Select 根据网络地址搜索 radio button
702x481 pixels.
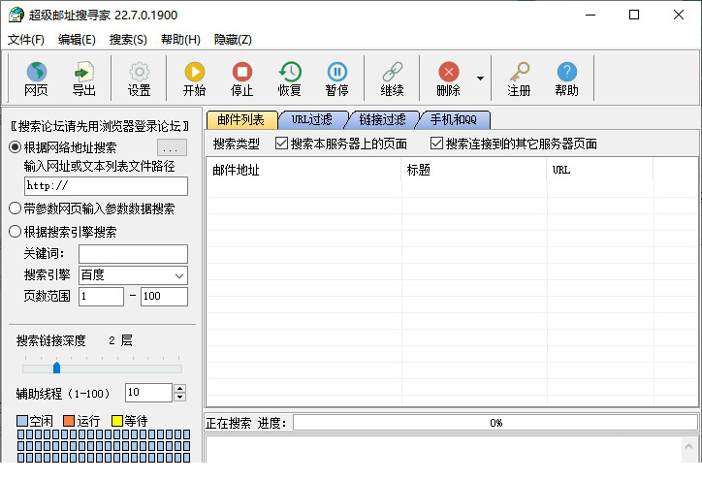click(16, 146)
